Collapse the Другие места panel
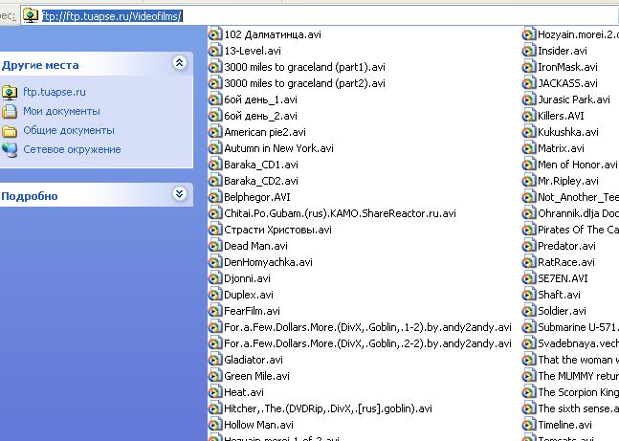 (x=180, y=63)
